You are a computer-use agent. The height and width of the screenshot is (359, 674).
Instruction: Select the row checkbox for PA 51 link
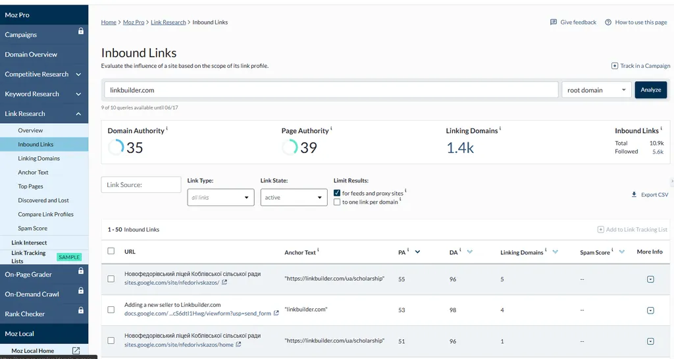[111, 341]
